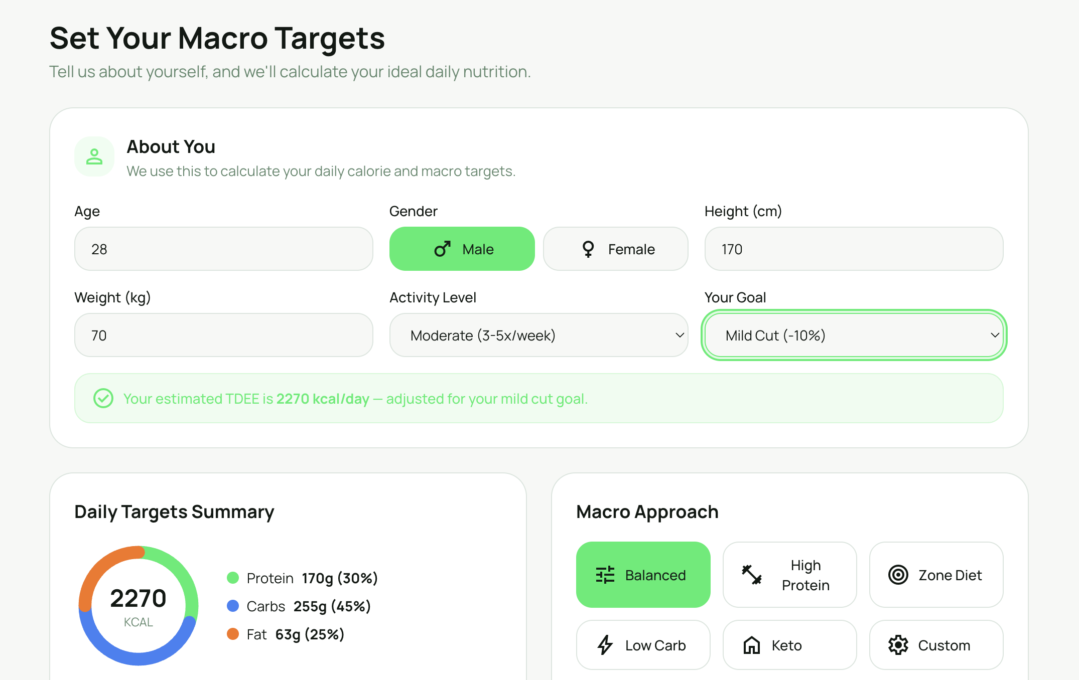Open the Activity Level dropdown
The height and width of the screenshot is (680, 1079).
point(538,335)
